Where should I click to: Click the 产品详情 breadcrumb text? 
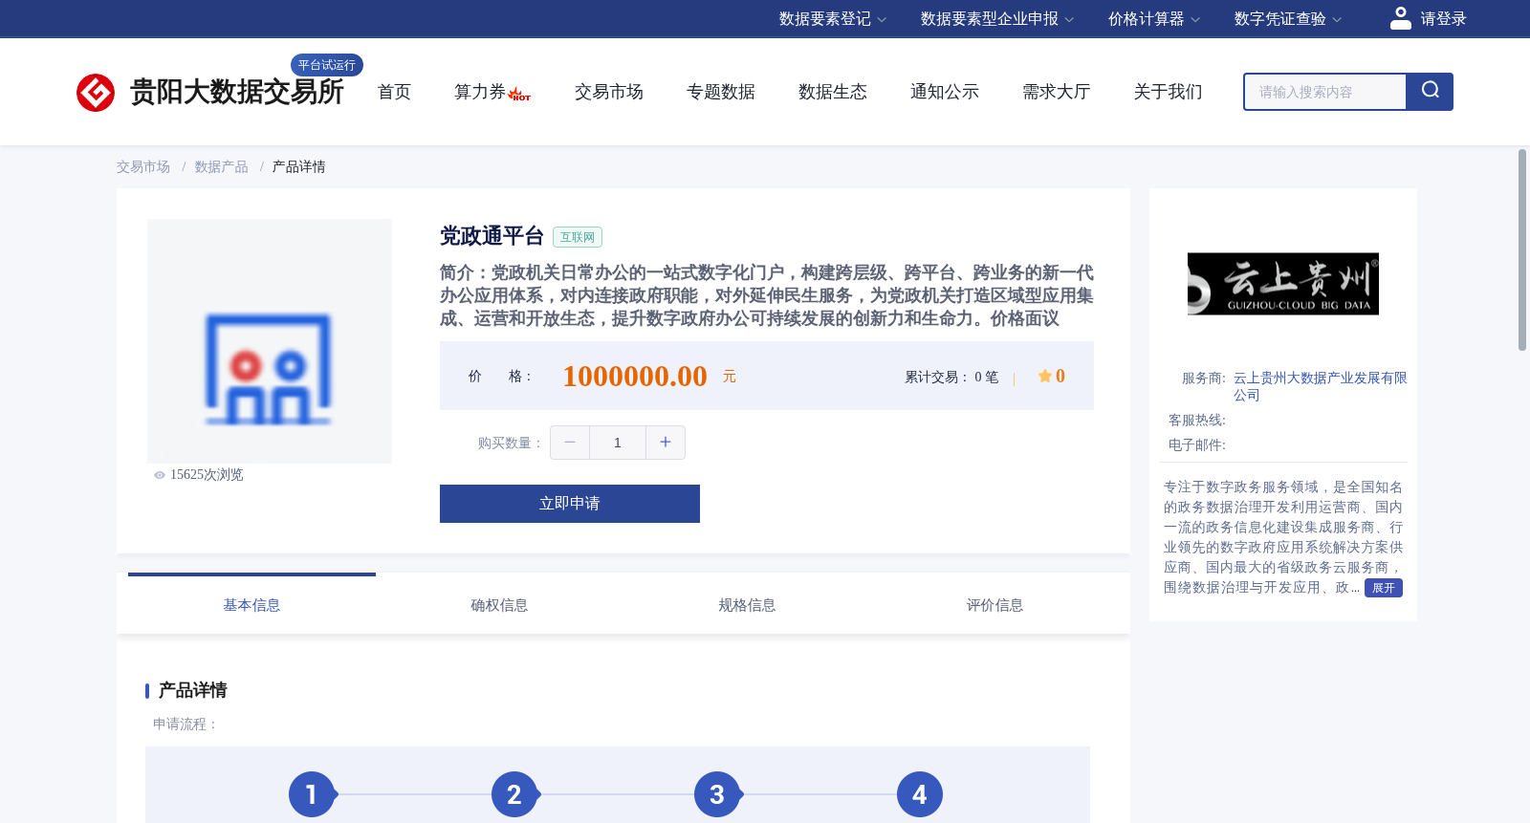click(x=299, y=167)
